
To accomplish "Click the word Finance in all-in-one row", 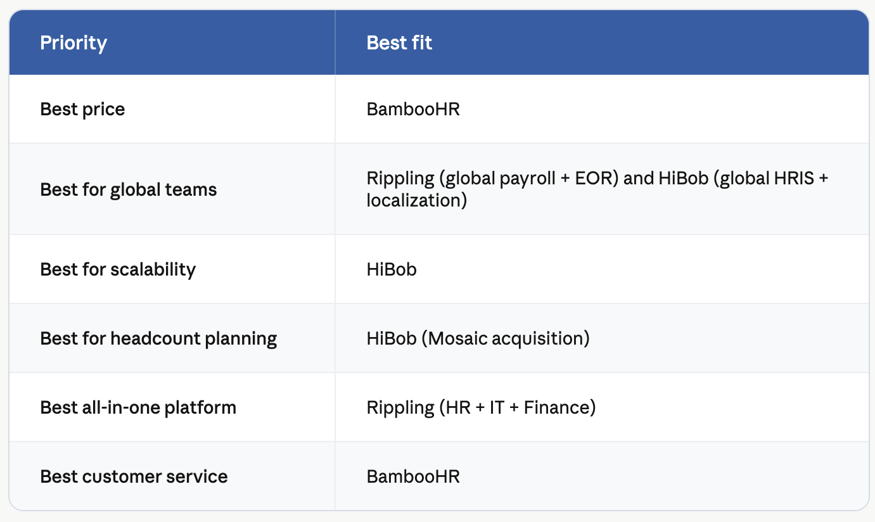I will pyautogui.click(x=556, y=407).
